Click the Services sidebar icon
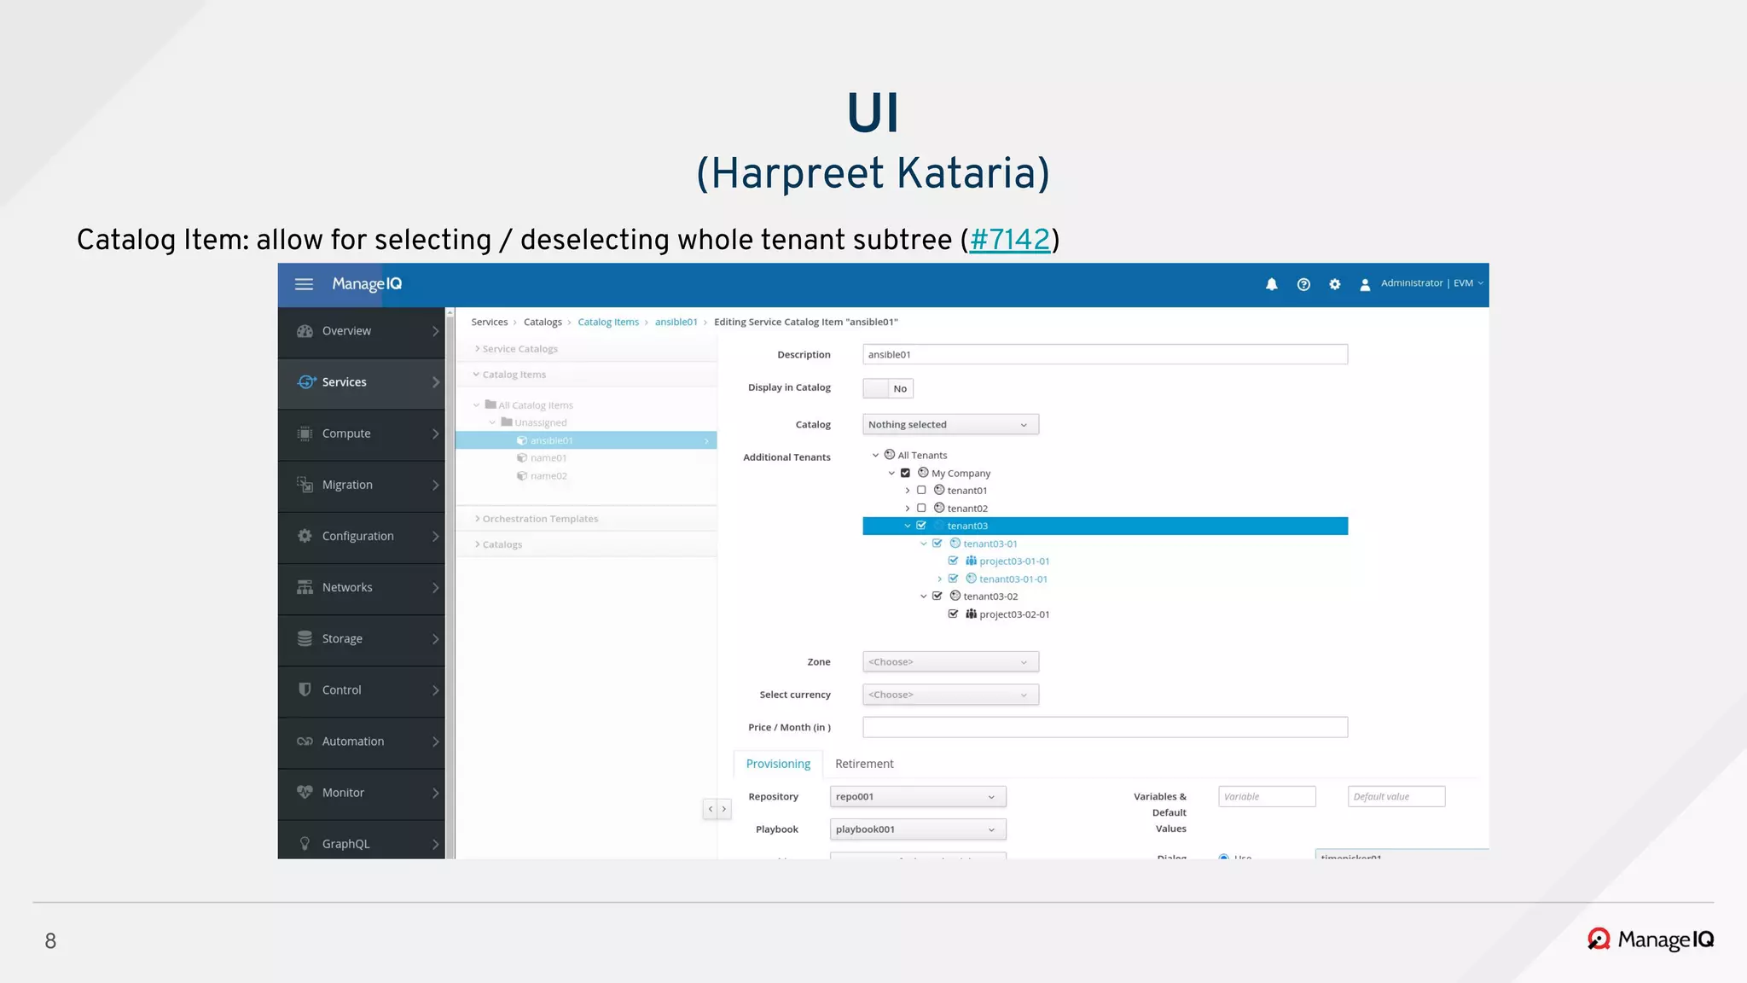 pyautogui.click(x=306, y=381)
